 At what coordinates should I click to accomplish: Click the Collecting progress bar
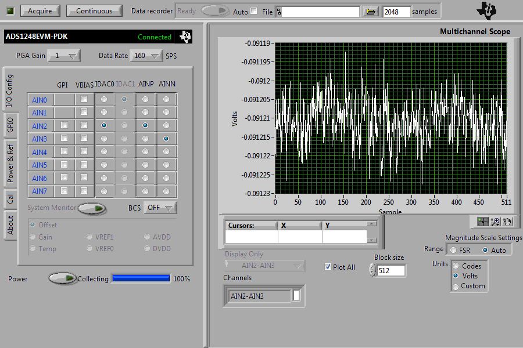pyautogui.click(x=141, y=278)
